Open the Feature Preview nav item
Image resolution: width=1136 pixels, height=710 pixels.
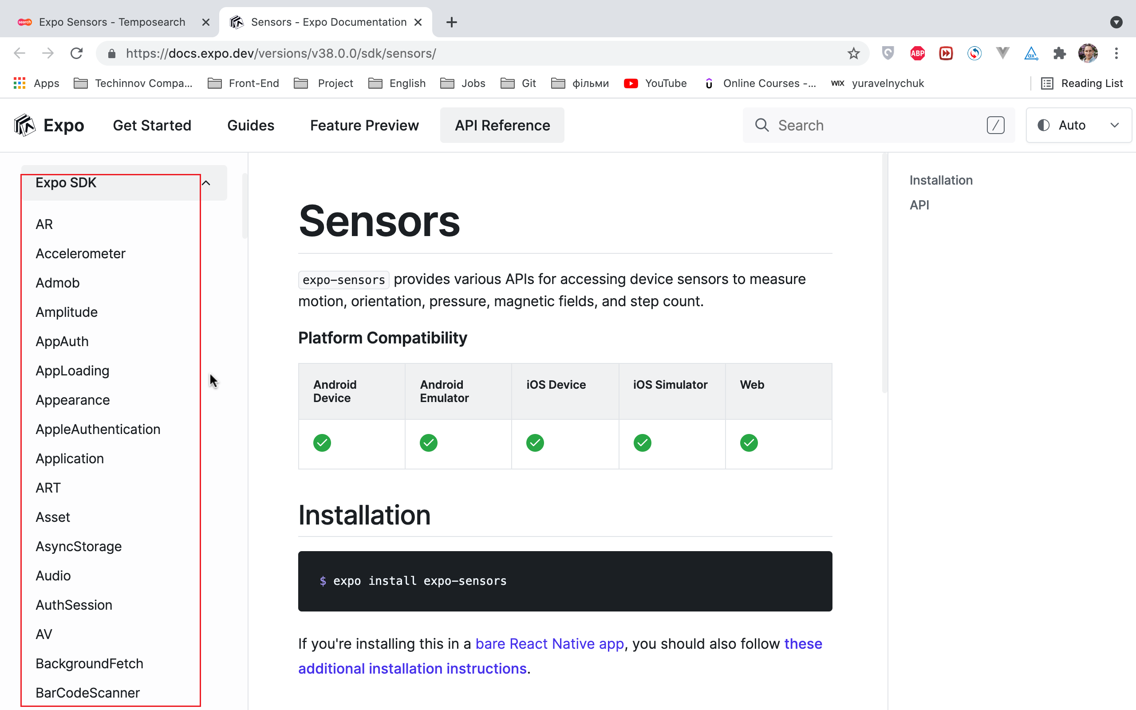[x=364, y=126]
